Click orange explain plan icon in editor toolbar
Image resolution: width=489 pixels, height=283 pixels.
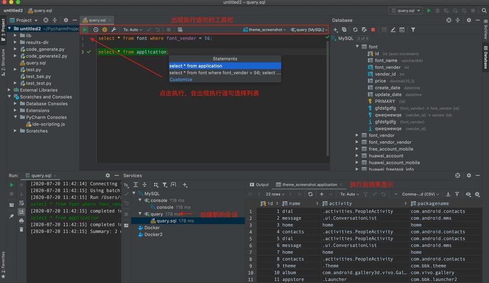[105, 29]
